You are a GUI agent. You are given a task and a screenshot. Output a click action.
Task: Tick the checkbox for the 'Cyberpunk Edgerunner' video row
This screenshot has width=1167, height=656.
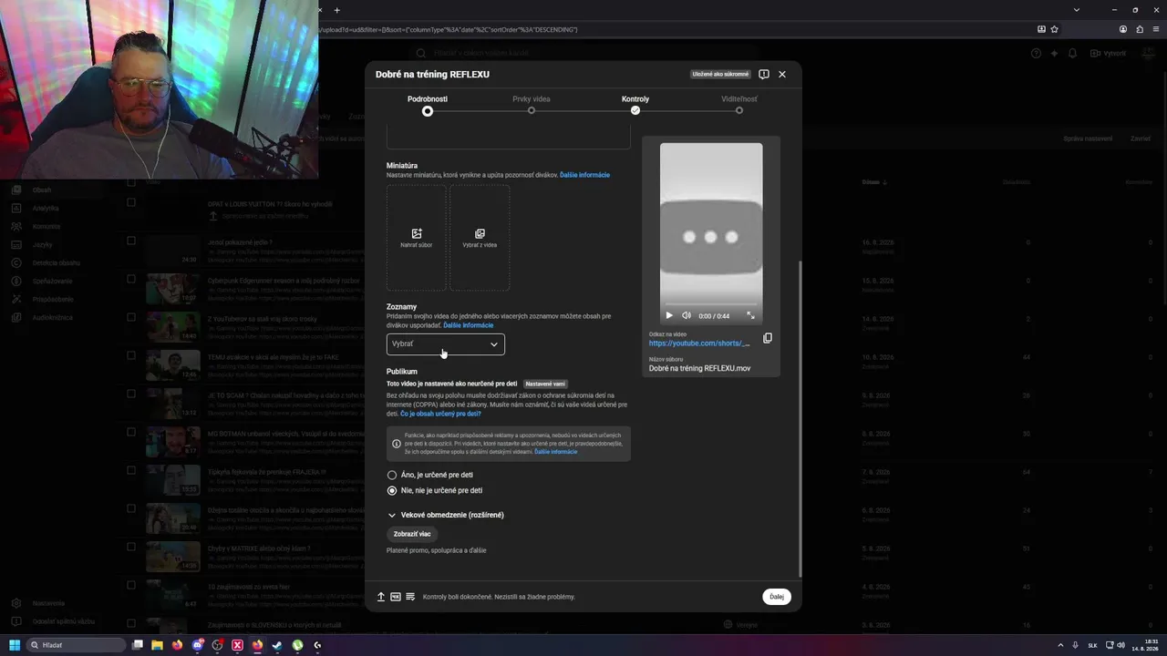click(x=131, y=279)
